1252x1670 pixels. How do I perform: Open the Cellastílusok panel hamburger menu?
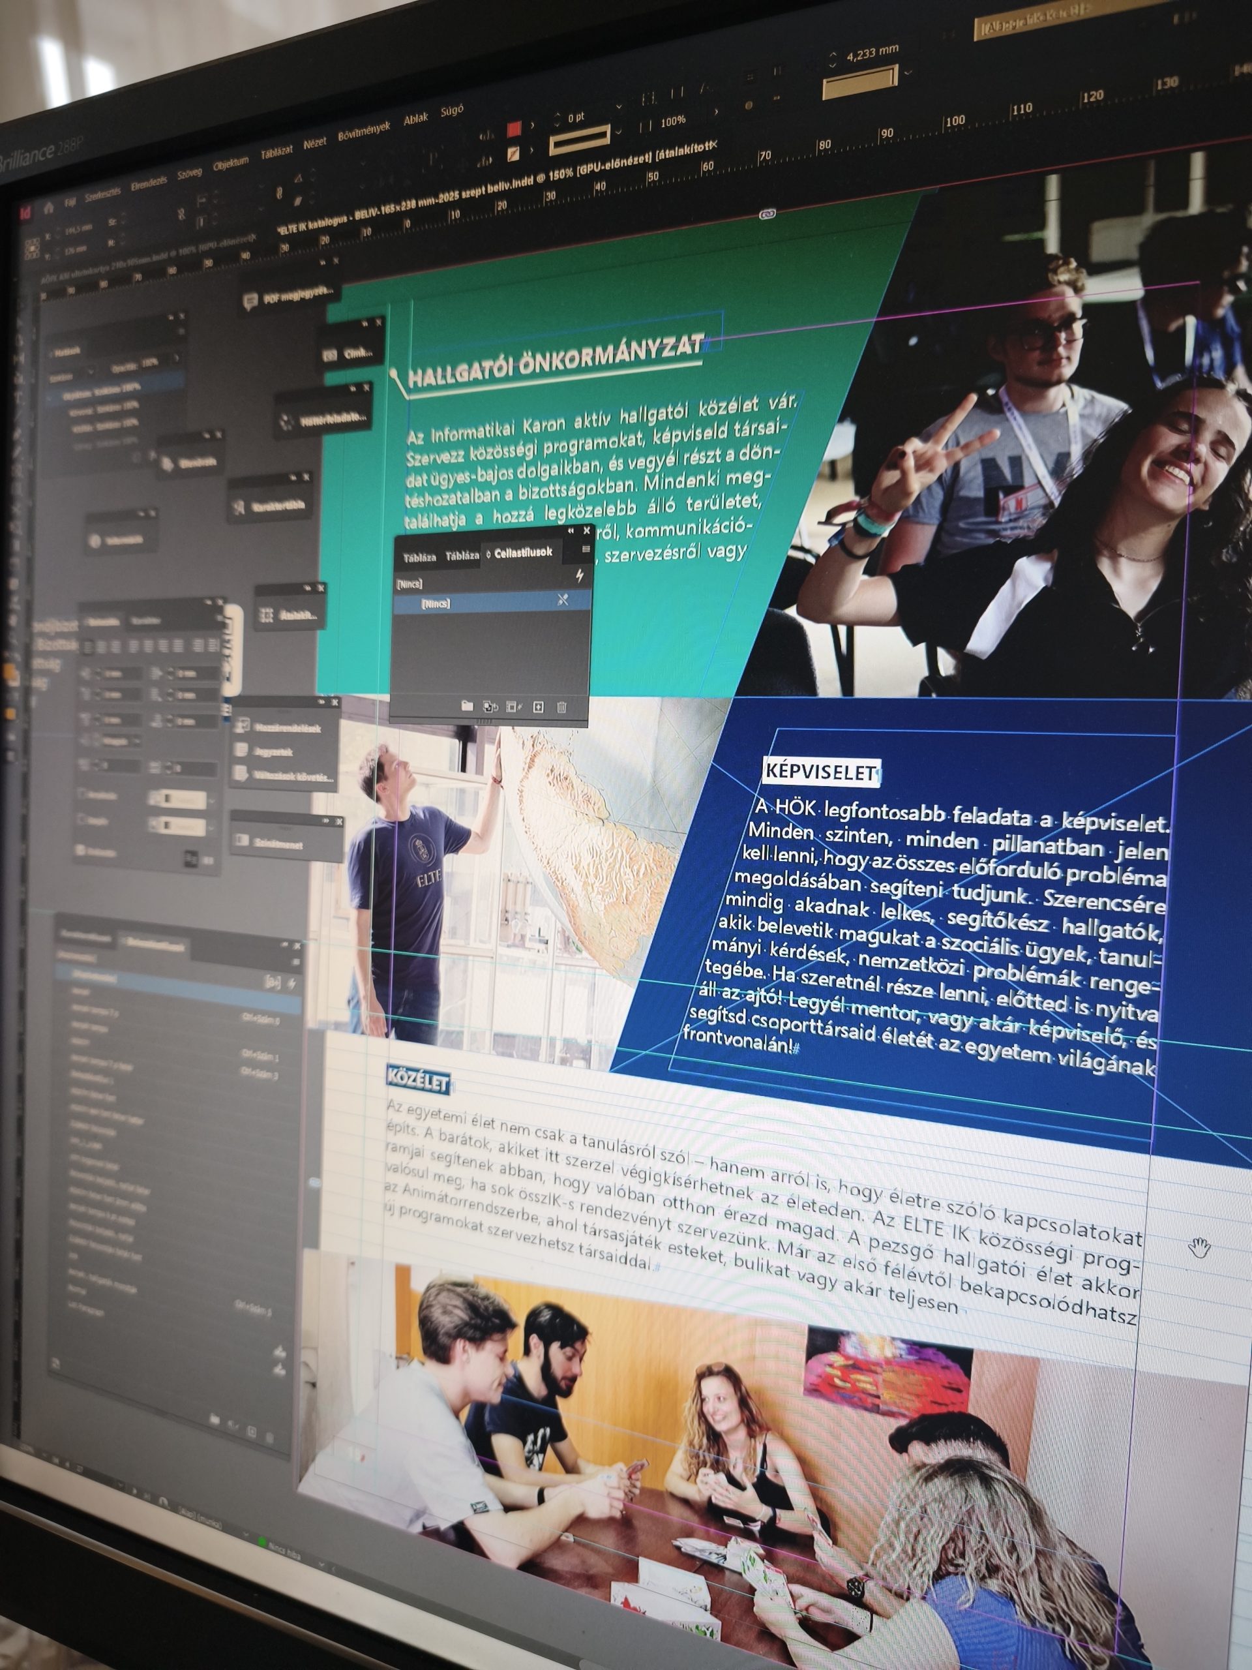[x=586, y=550]
